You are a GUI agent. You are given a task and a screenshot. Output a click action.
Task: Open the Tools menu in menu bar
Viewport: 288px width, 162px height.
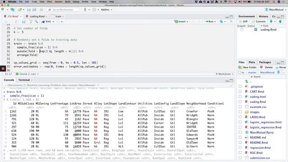94,2
